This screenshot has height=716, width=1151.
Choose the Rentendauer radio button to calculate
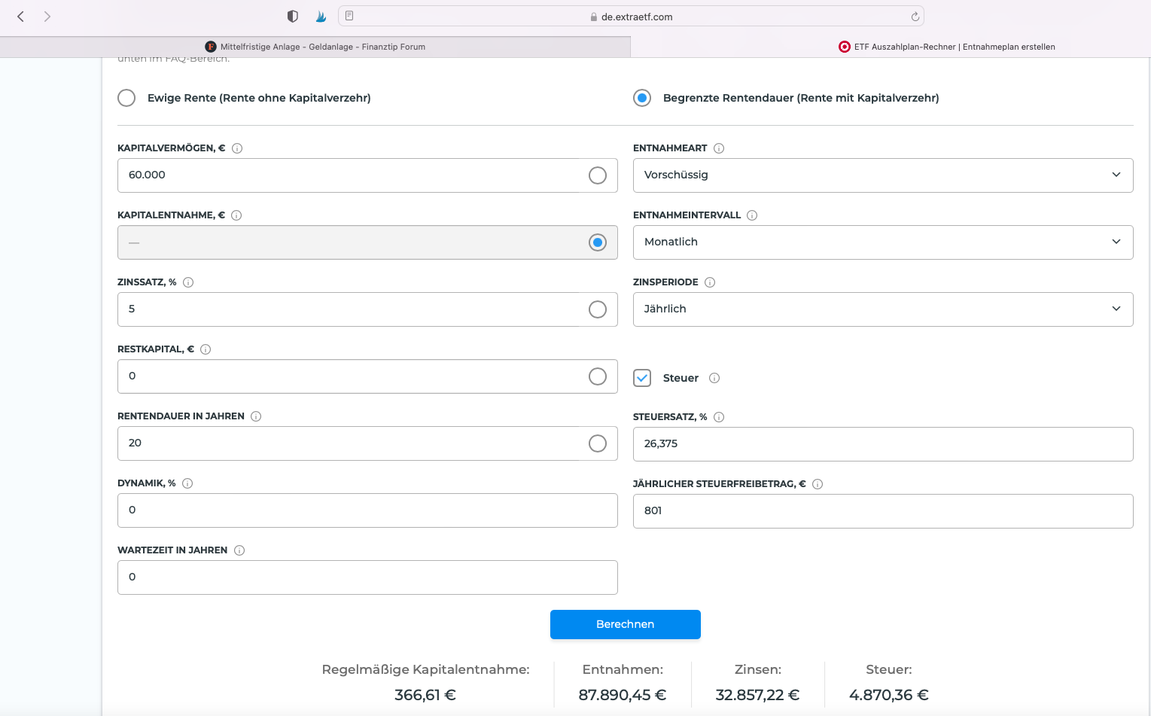(598, 443)
